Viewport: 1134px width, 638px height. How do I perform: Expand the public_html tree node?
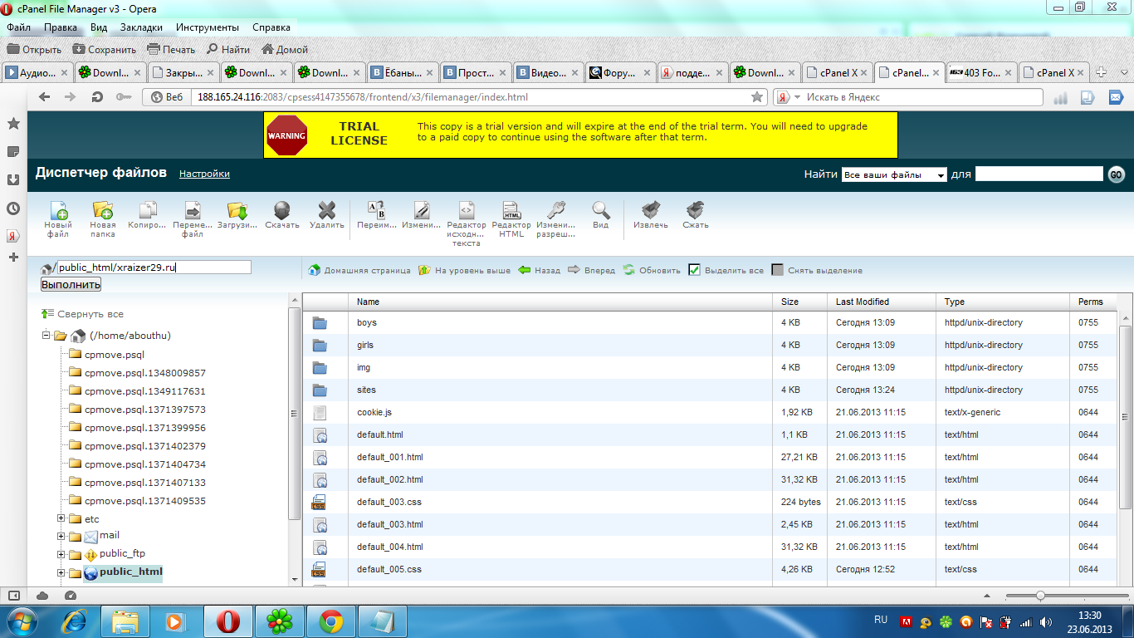(x=61, y=572)
